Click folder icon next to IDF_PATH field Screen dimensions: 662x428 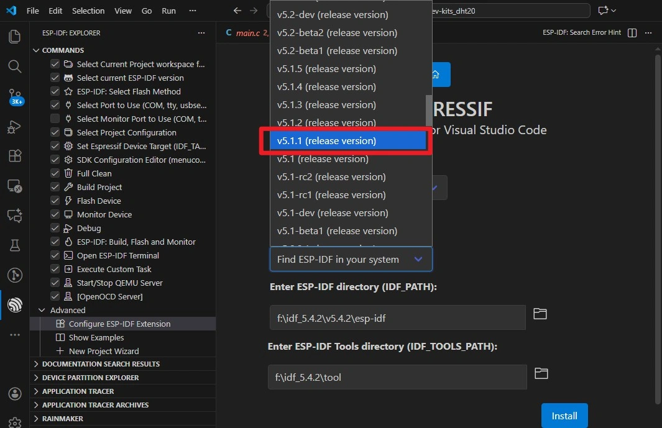(x=540, y=314)
